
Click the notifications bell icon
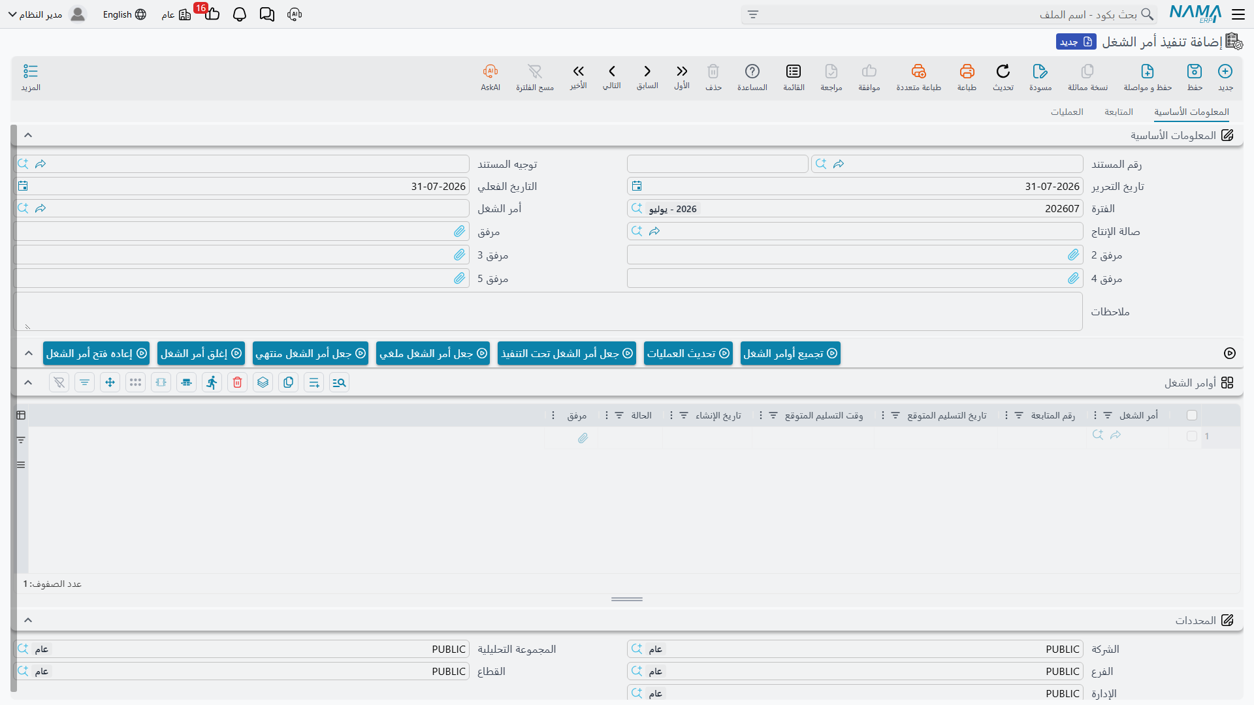point(240,14)
